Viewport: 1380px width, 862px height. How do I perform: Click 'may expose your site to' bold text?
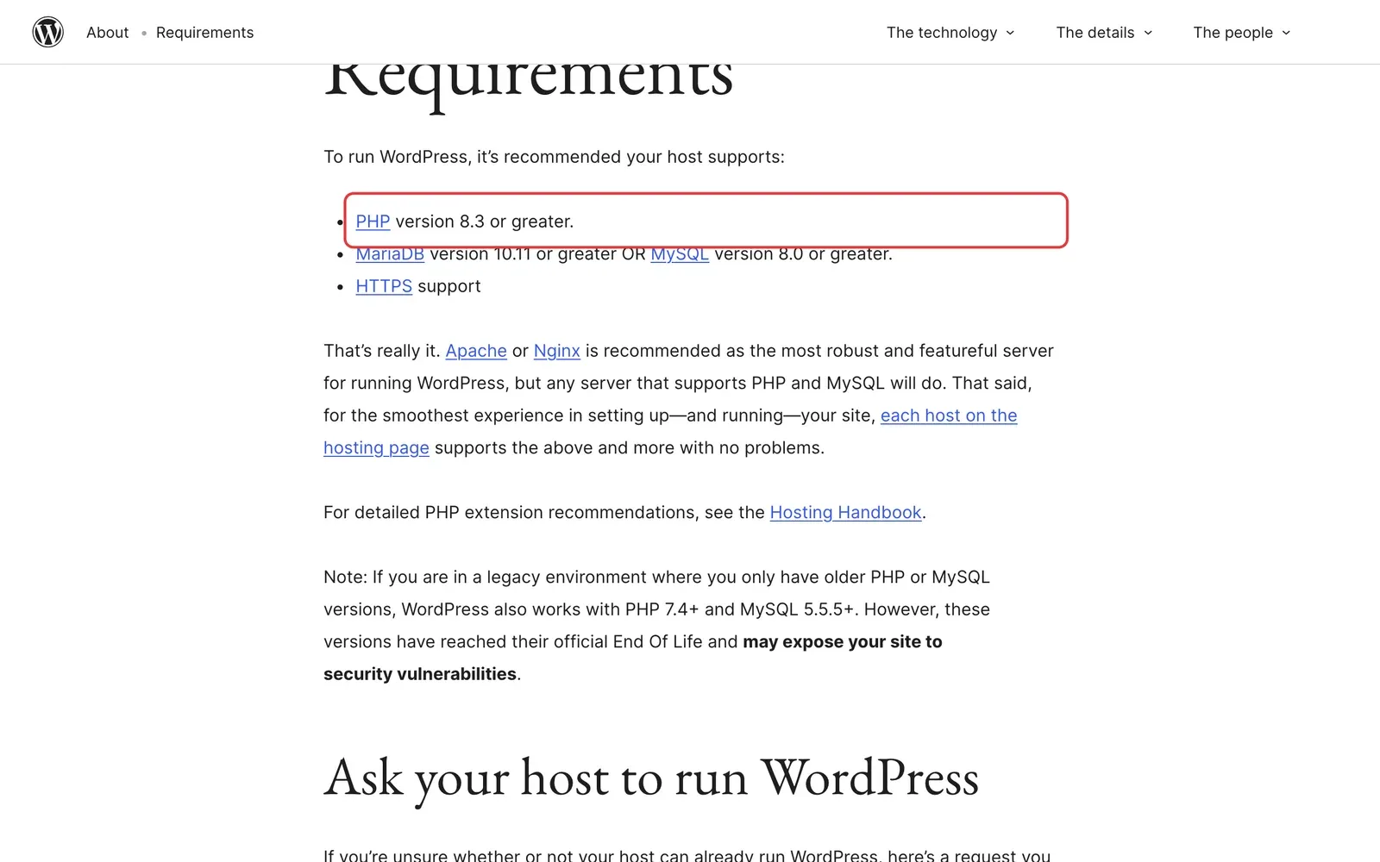[843, 642]
